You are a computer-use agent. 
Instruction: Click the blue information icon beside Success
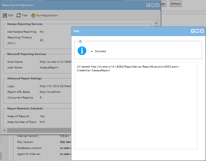pyautogui.click(x=82, y=51)
